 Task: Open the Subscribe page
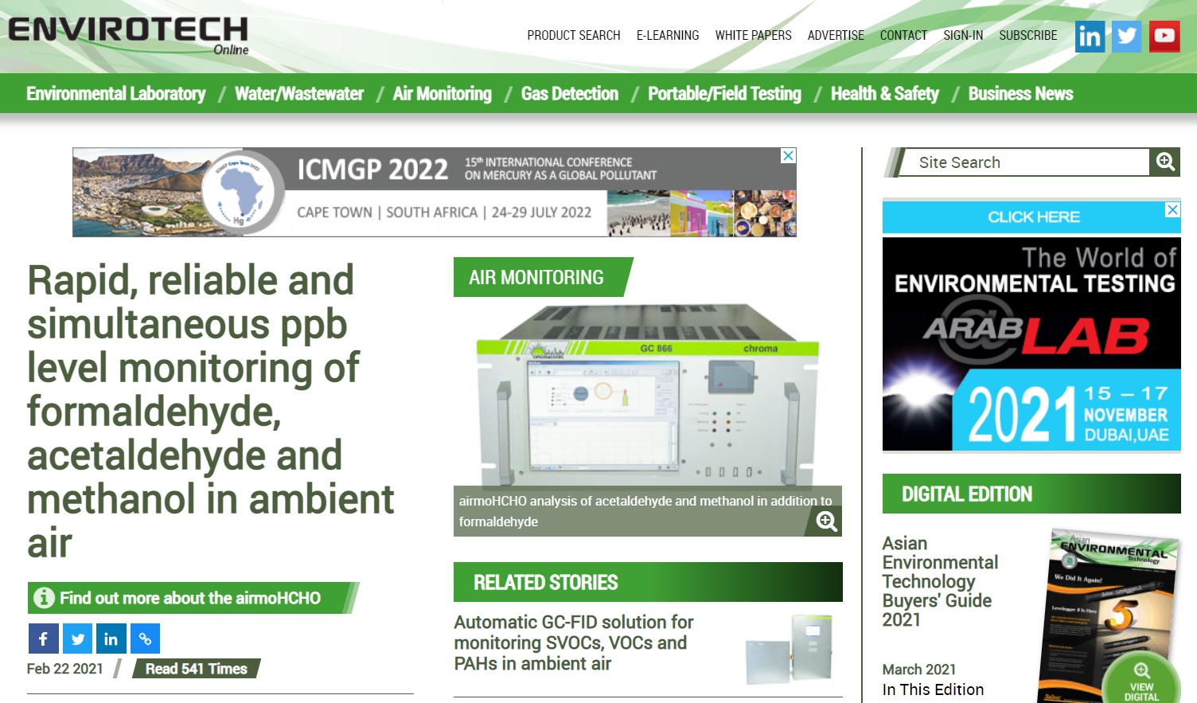[1028, 35]
